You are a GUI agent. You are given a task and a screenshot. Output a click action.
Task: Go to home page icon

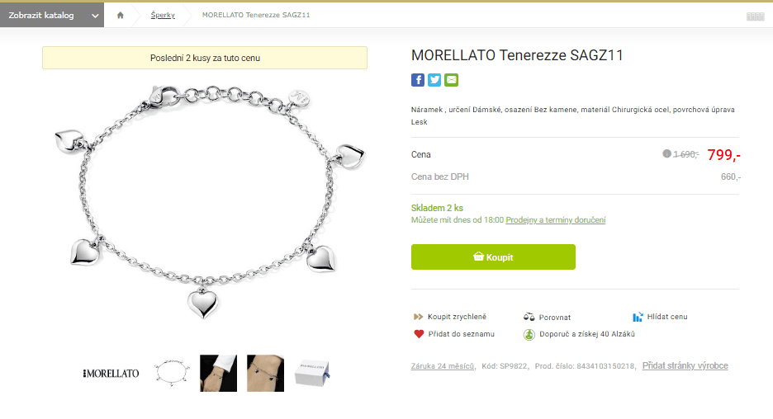coord(121,16)
